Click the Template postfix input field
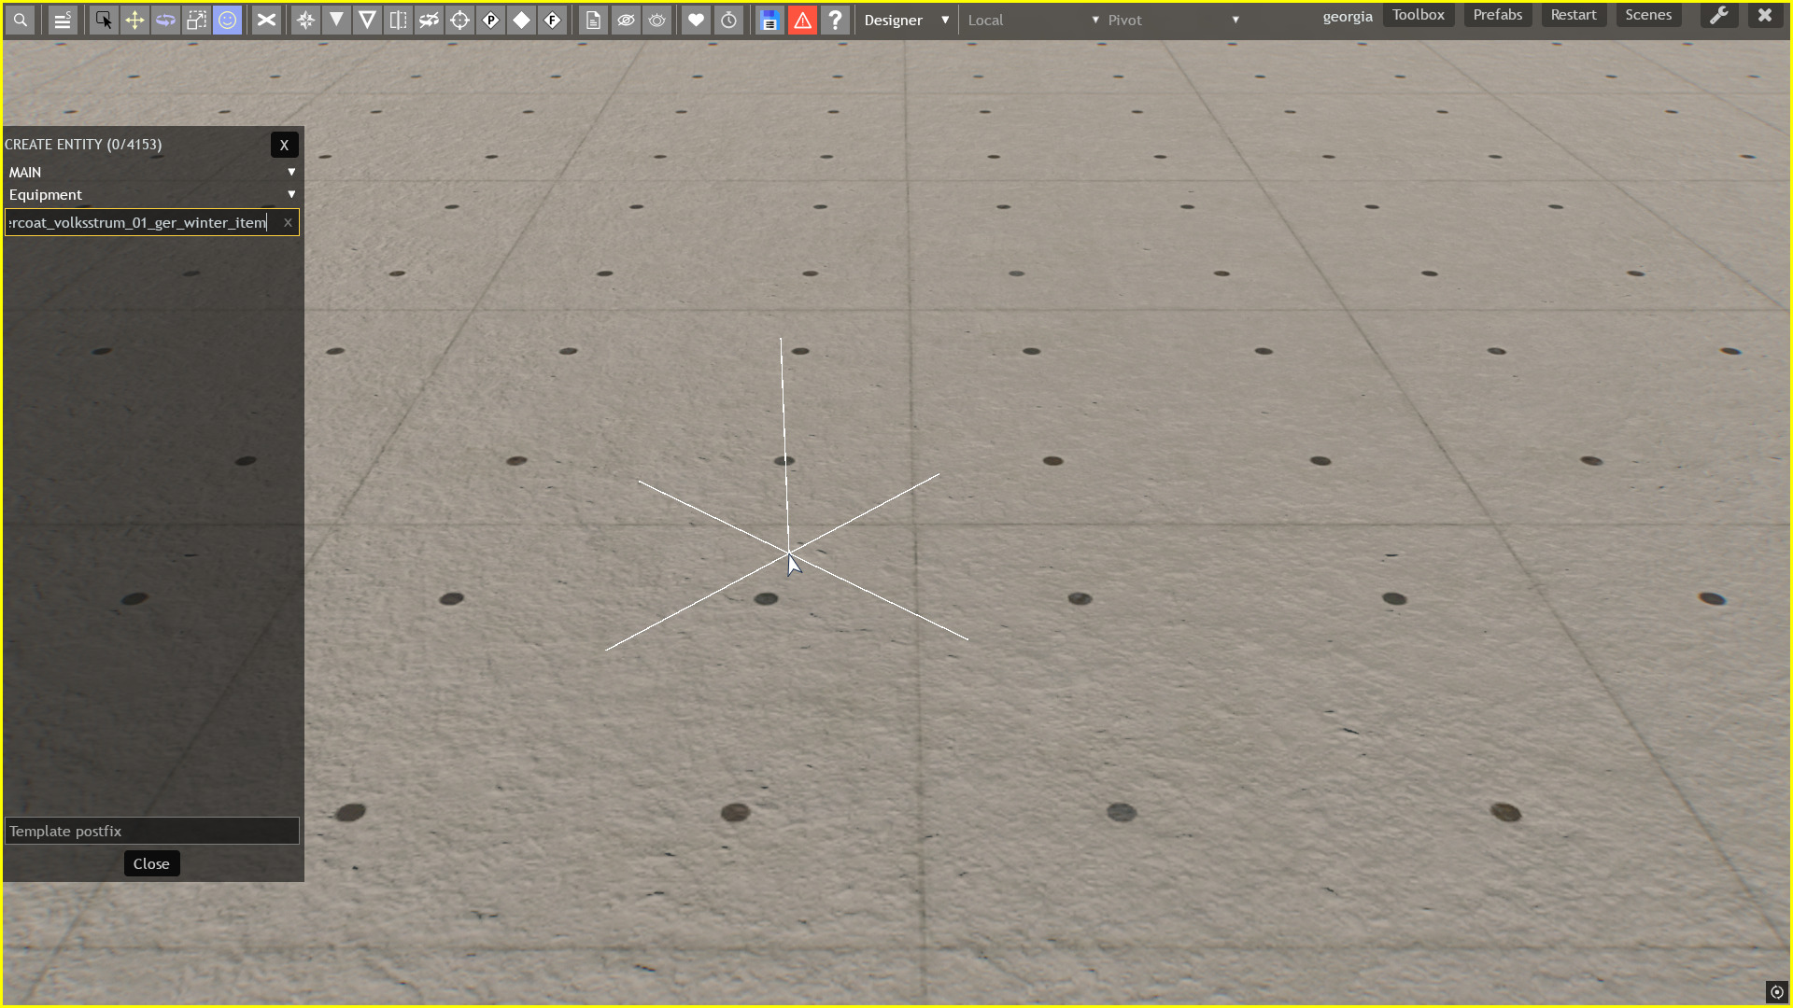Image resolution: width=1793 pixels, height=1008 pixels. [151, 831]
